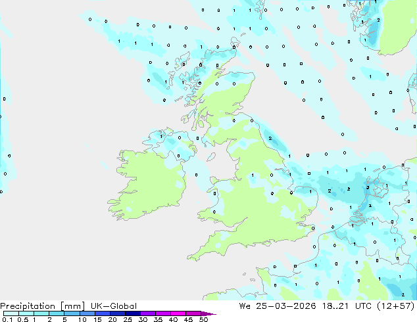This screenshot has width=417, height=322.
Task: Click the 35–40 mm violet legend swatch
Action: [x=163, y=313]
